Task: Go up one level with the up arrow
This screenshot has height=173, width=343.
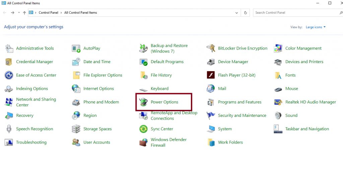Action: click(24, 13)
